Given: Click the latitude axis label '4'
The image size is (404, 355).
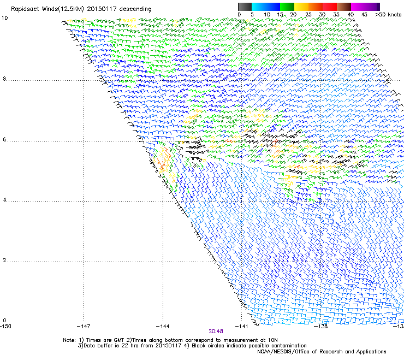Looking at the screenshot, I should point(4,200).
